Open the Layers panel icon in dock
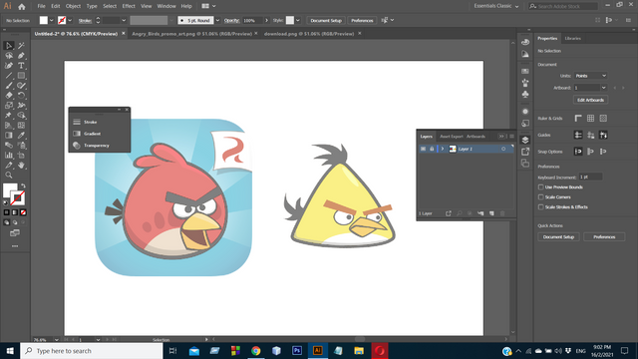 point(525,140)
